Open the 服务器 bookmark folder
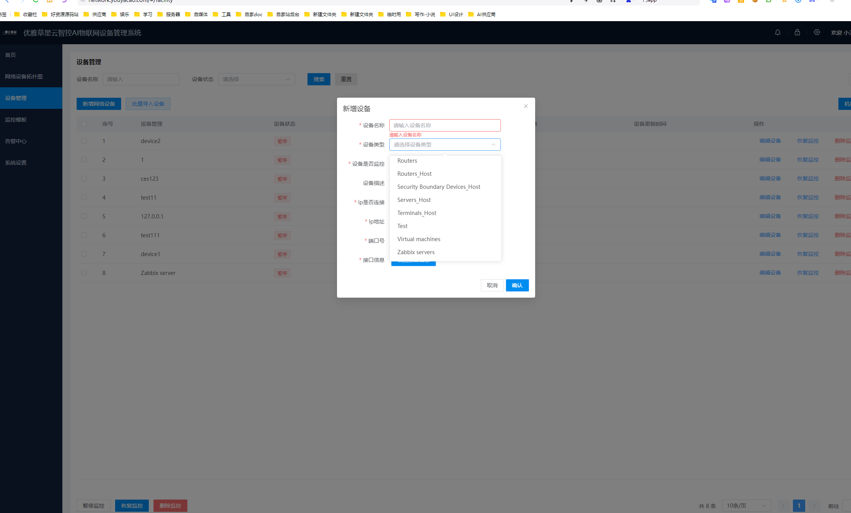 click(x=169, y=15)
